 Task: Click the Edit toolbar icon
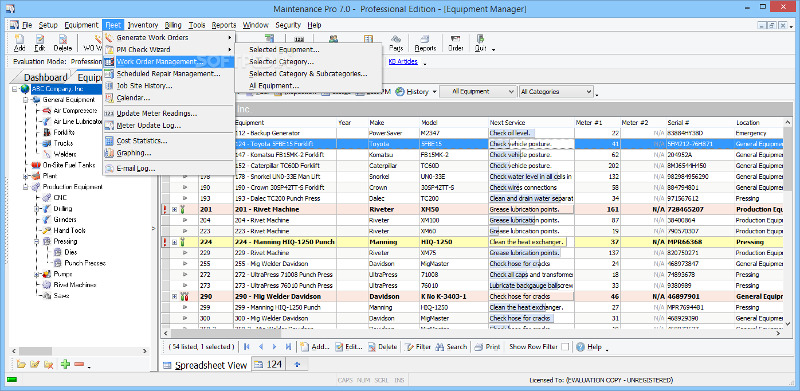40,43
